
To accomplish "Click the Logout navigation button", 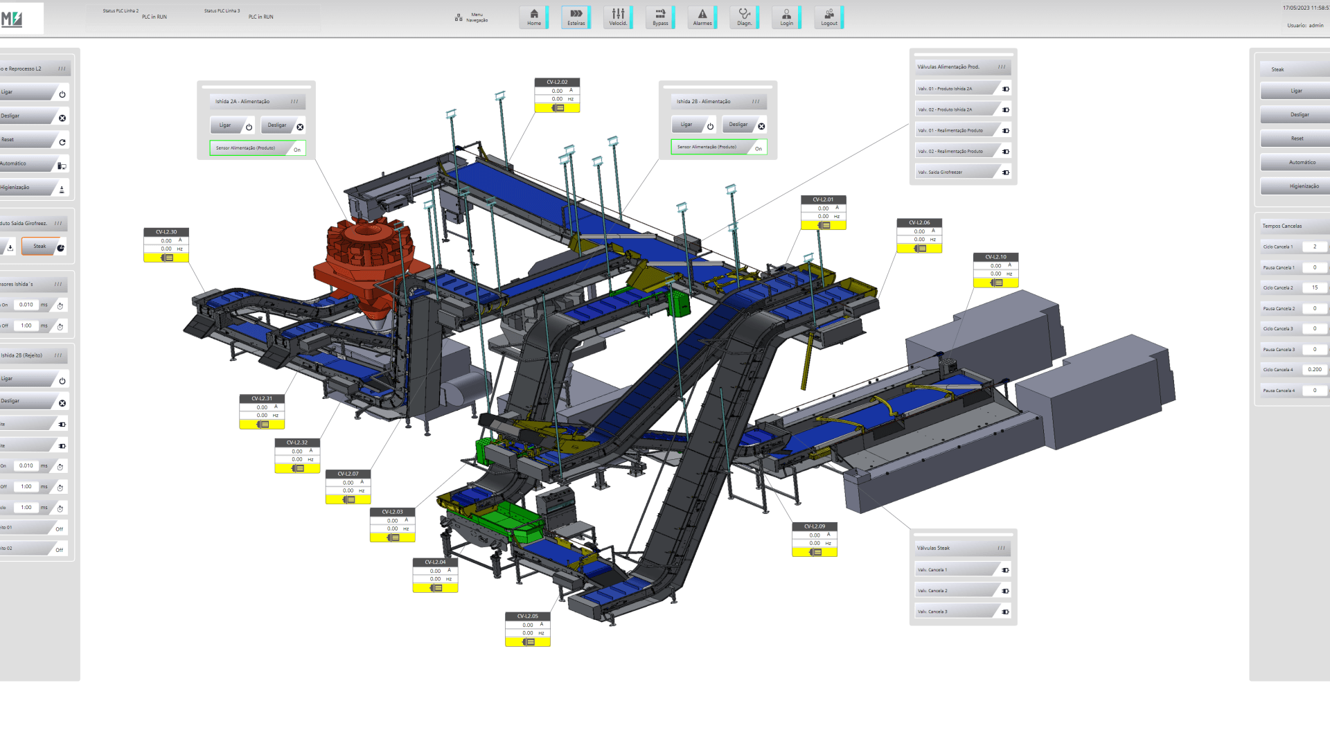I will 829,17.
